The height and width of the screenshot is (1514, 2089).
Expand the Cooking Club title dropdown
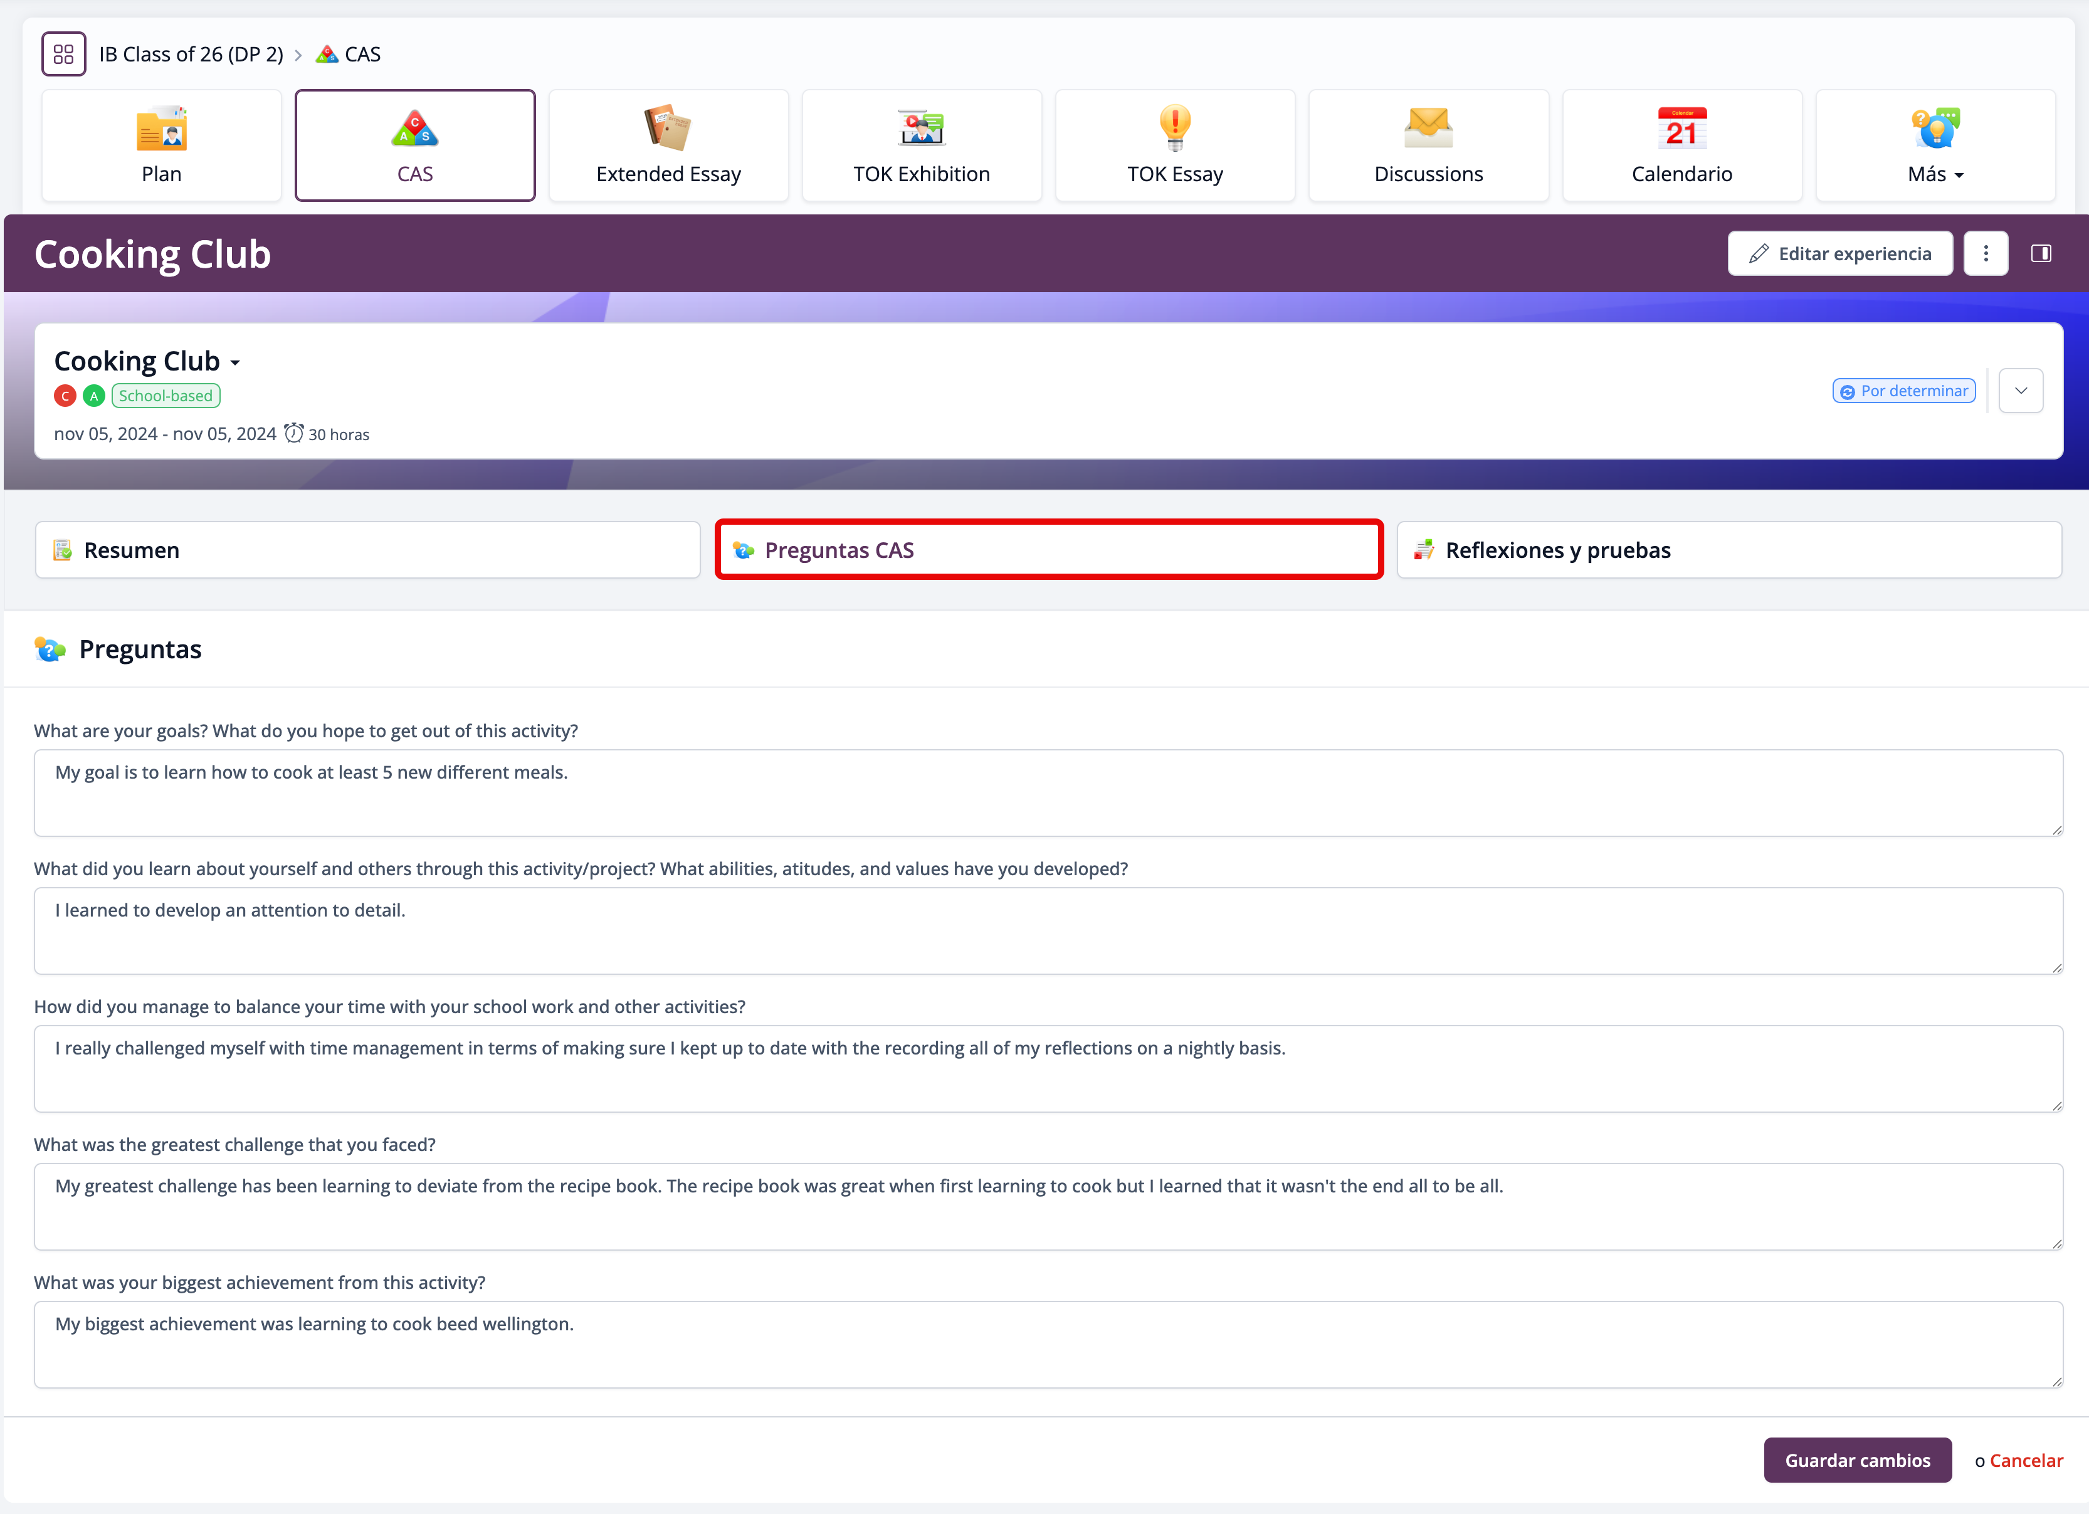236,363
